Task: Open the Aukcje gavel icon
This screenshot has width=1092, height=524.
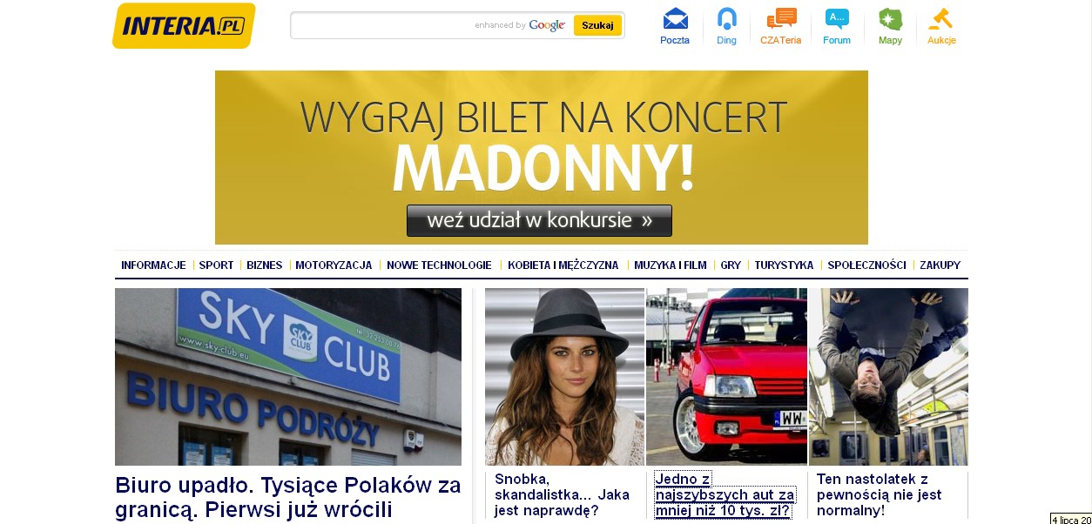Action: pyautogui.click(x=940, y=18)
